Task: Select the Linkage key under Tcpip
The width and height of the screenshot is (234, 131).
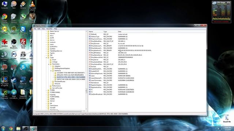Action: pos(55,62)
